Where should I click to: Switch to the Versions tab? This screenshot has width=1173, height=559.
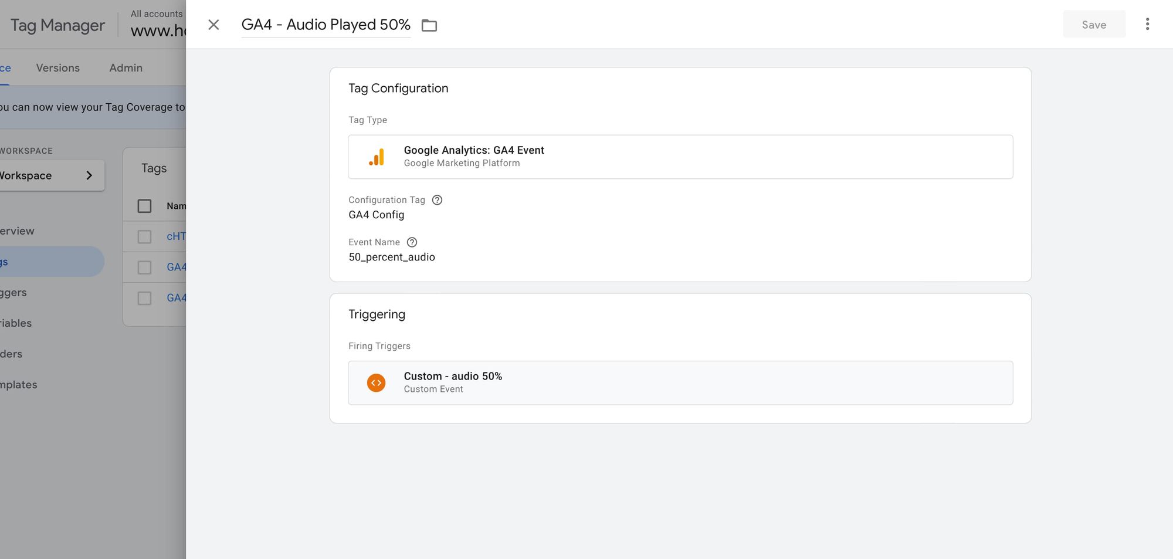[x=57, y=68]
